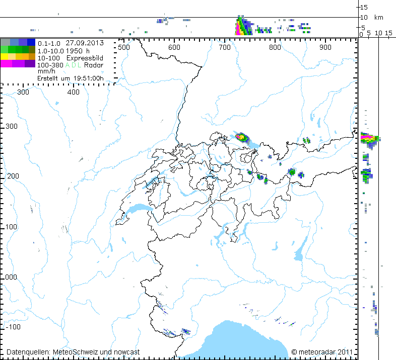This screenshot has width=396, height=360.
Task: Click the word "Expressbild"
Action: click(85, 58)
